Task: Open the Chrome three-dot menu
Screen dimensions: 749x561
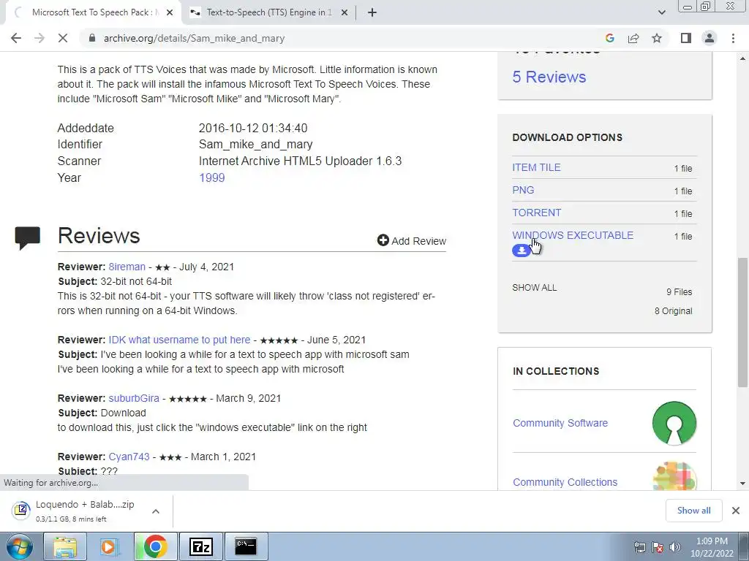Action: [733, 38]
